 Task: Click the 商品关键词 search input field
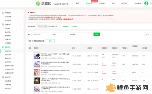coord(41,34)
